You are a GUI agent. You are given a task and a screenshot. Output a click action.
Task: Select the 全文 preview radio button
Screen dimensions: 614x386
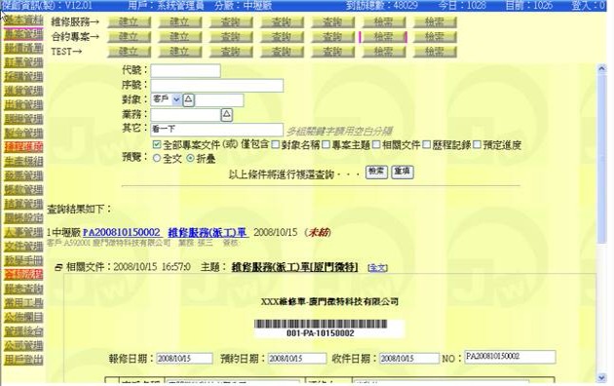tap(157, 159)
